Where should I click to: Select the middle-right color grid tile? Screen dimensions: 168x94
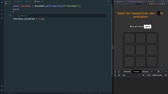[x=151, y=50]
